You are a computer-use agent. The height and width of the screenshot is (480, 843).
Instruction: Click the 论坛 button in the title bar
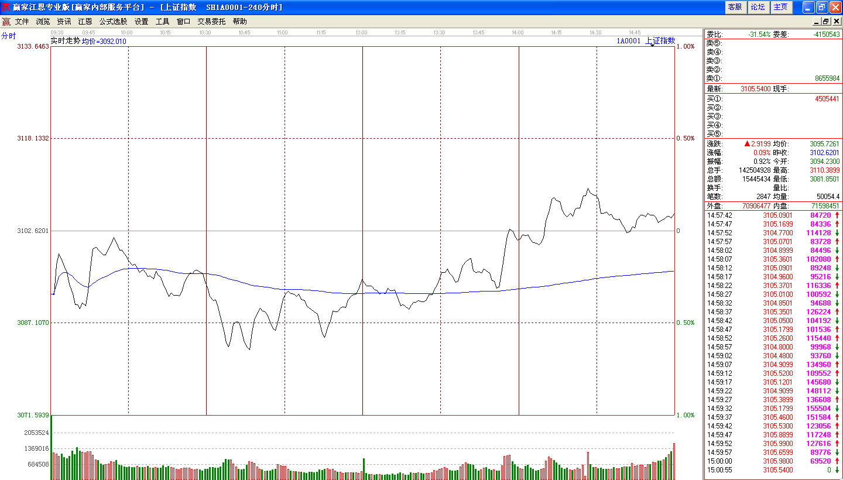tap(758, 7)
